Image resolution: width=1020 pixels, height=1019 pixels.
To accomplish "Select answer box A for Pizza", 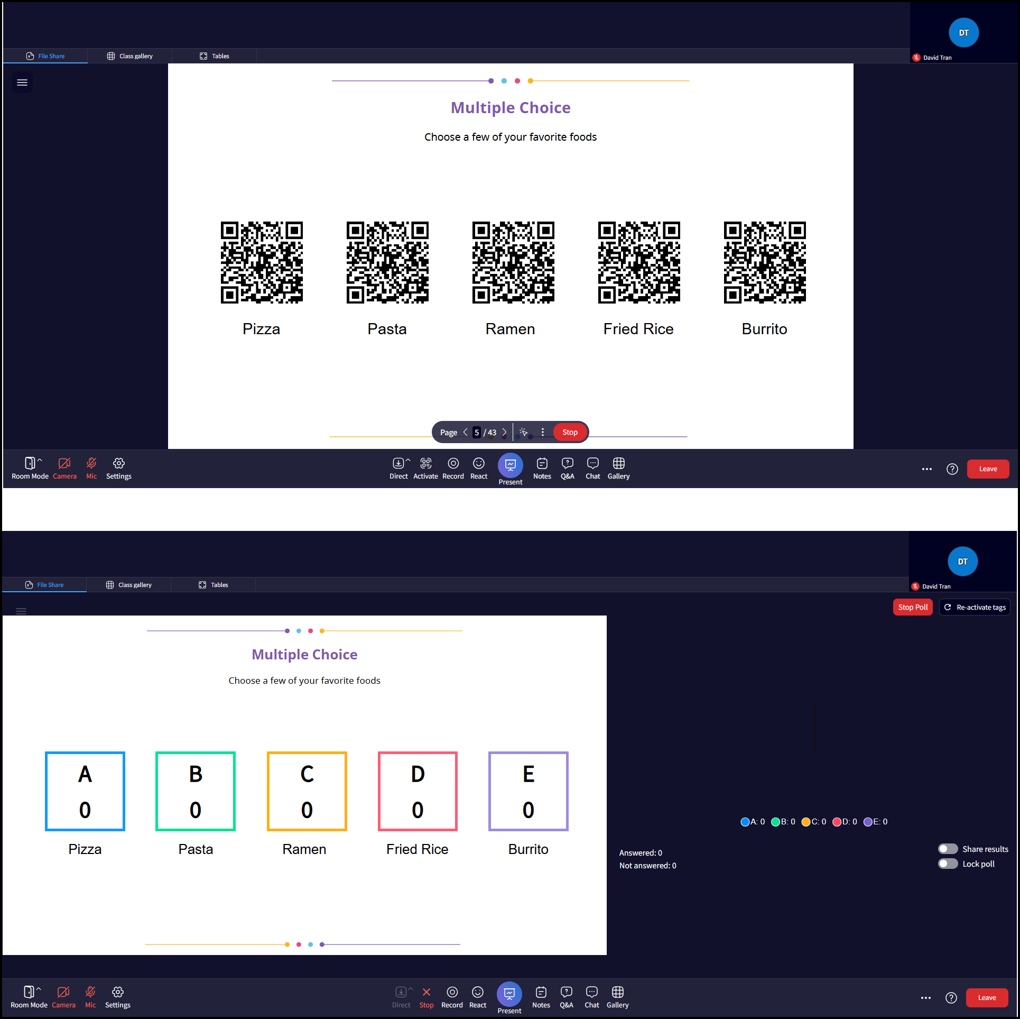I will click(x=85, y=791).
